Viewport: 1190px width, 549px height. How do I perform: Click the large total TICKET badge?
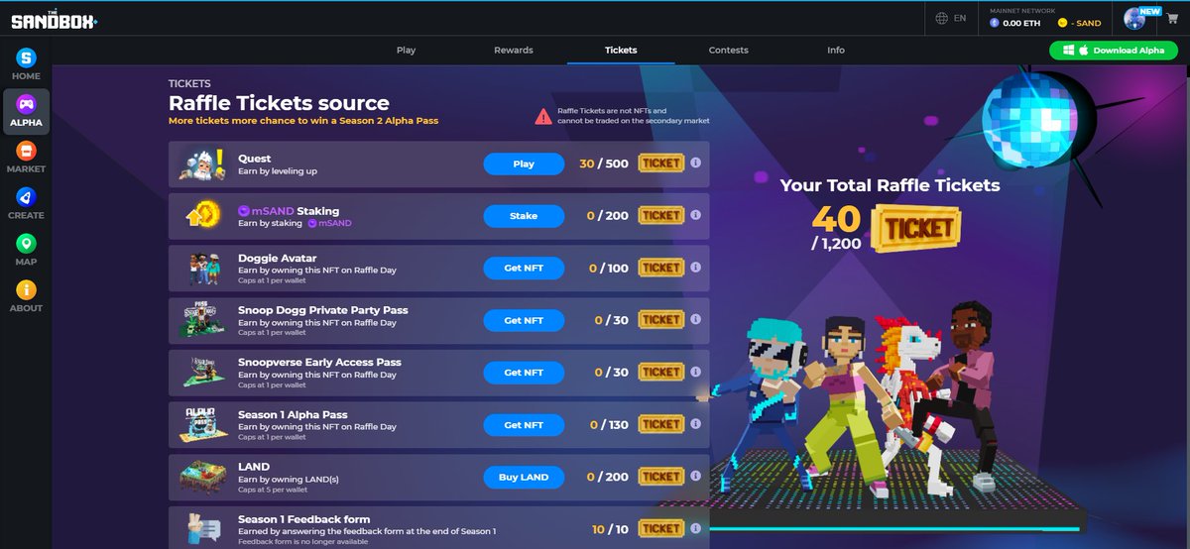coord(916,227)
